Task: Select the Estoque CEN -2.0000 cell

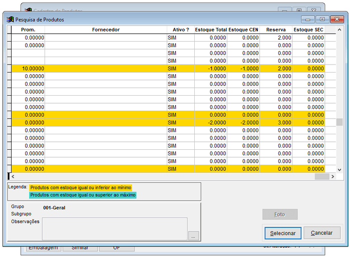Action: (x=243, y=123)
